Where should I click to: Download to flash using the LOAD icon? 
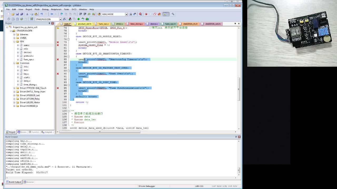point(32,19)
